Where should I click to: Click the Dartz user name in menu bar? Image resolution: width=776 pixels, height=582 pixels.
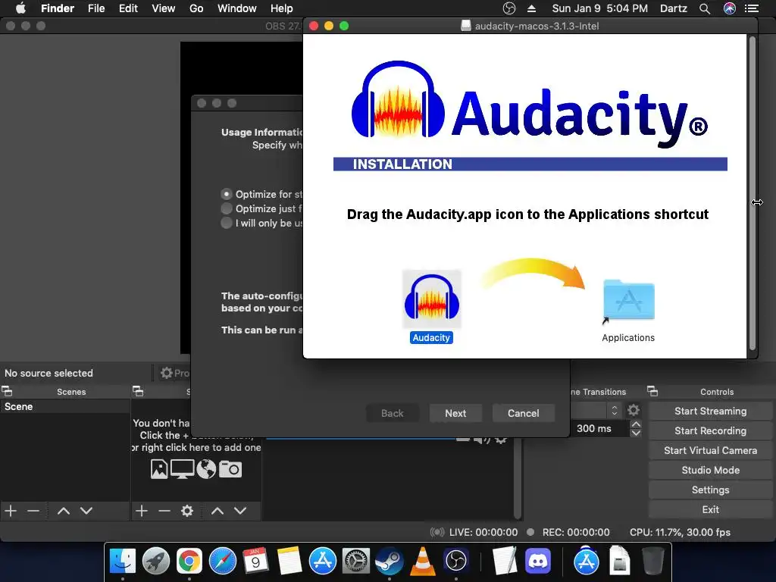674,8
